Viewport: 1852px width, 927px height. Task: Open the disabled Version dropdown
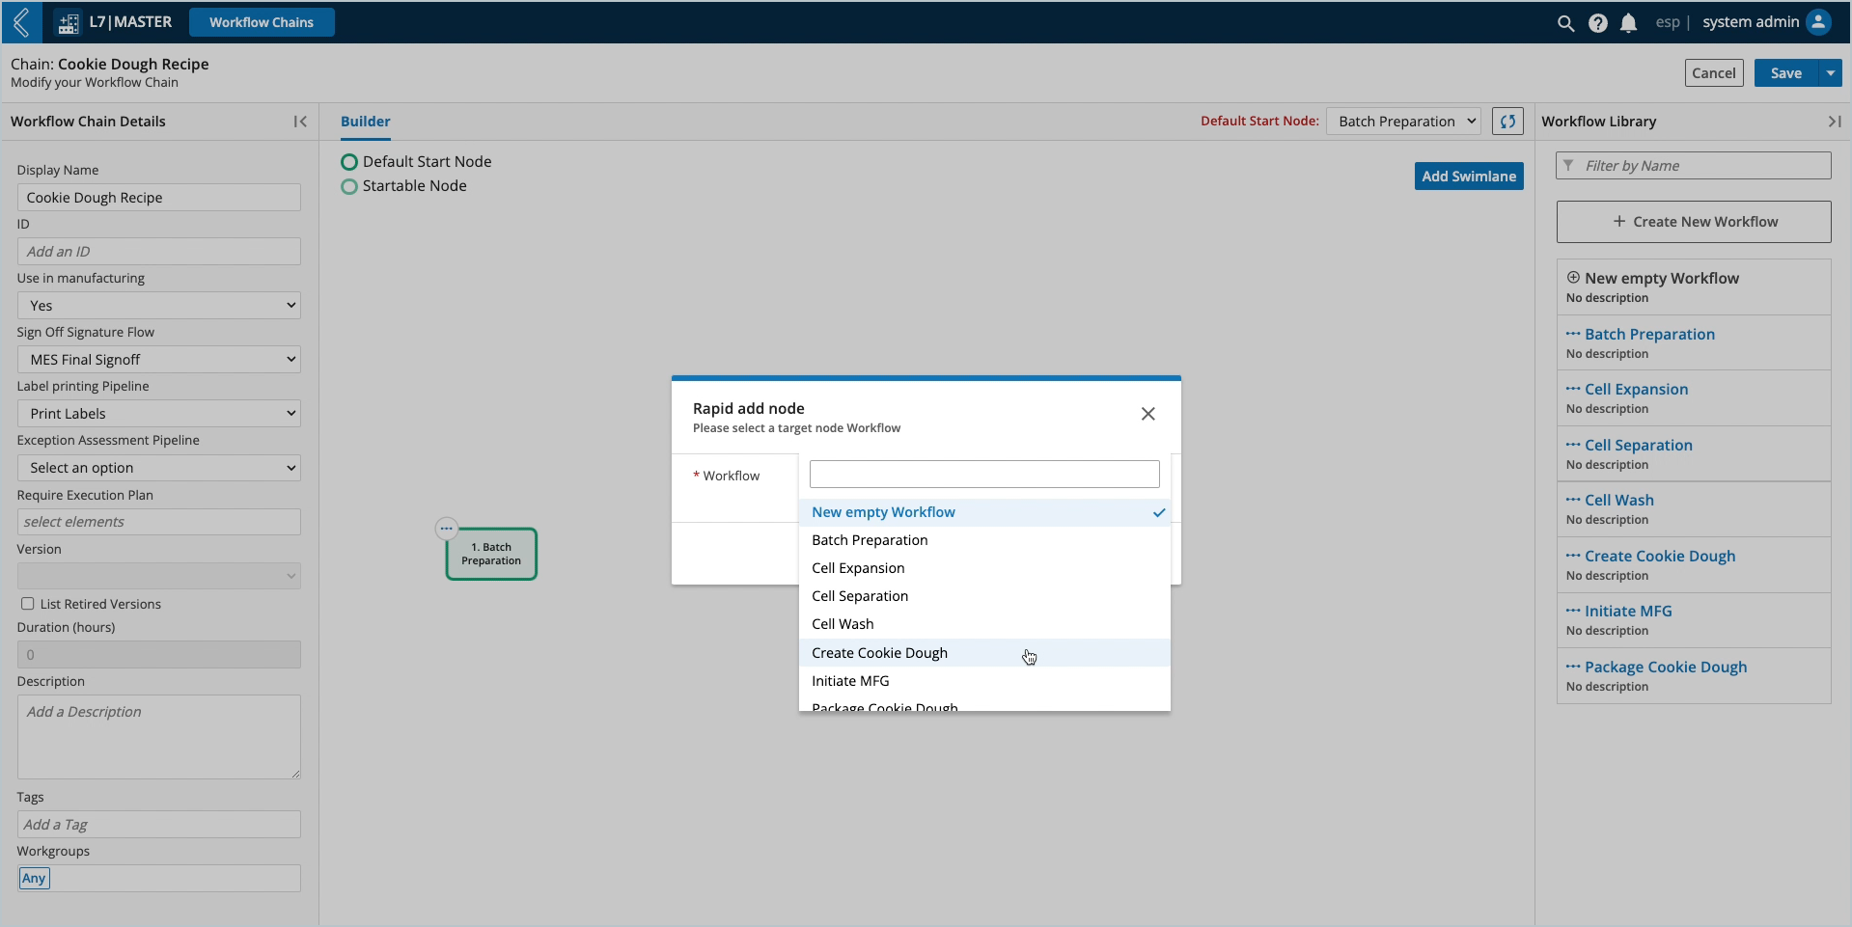tap(158, 576)
